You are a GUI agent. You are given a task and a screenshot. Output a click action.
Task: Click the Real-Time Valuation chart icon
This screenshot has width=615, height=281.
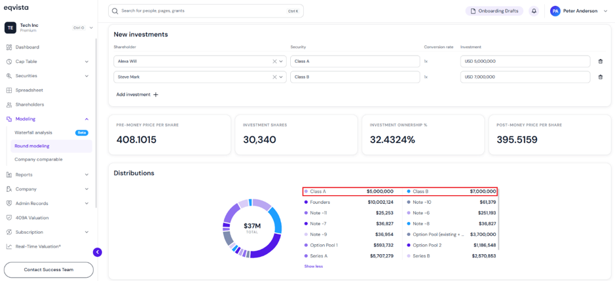coord(9,246)
